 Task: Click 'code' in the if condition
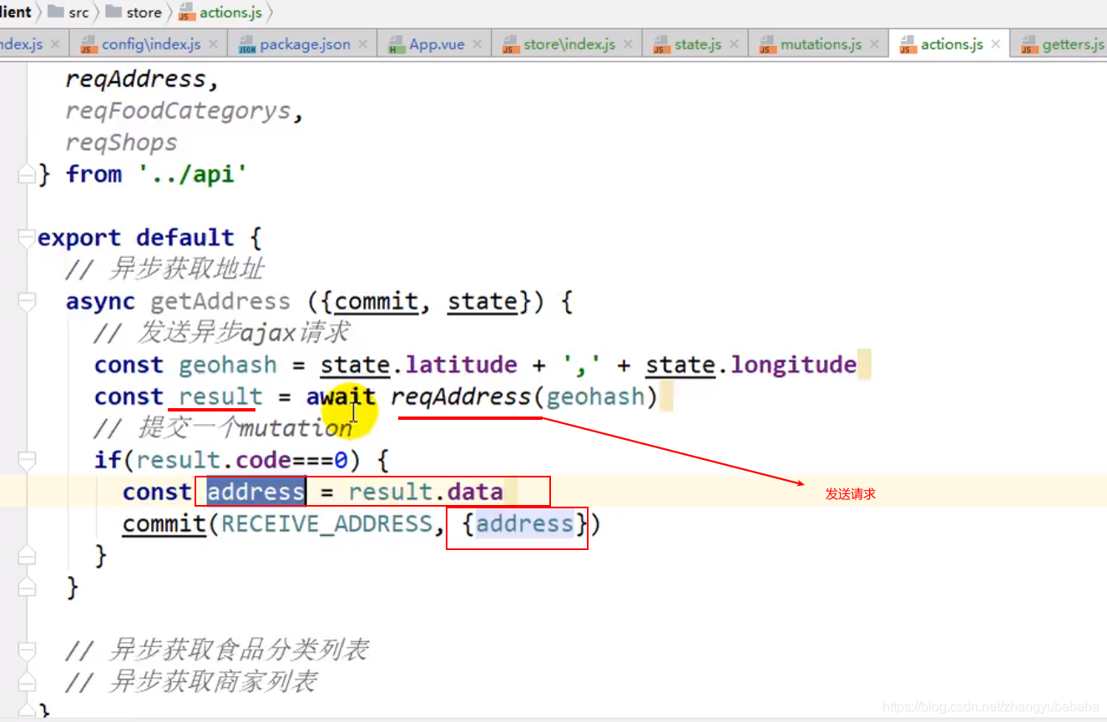(x=263, y=460)
